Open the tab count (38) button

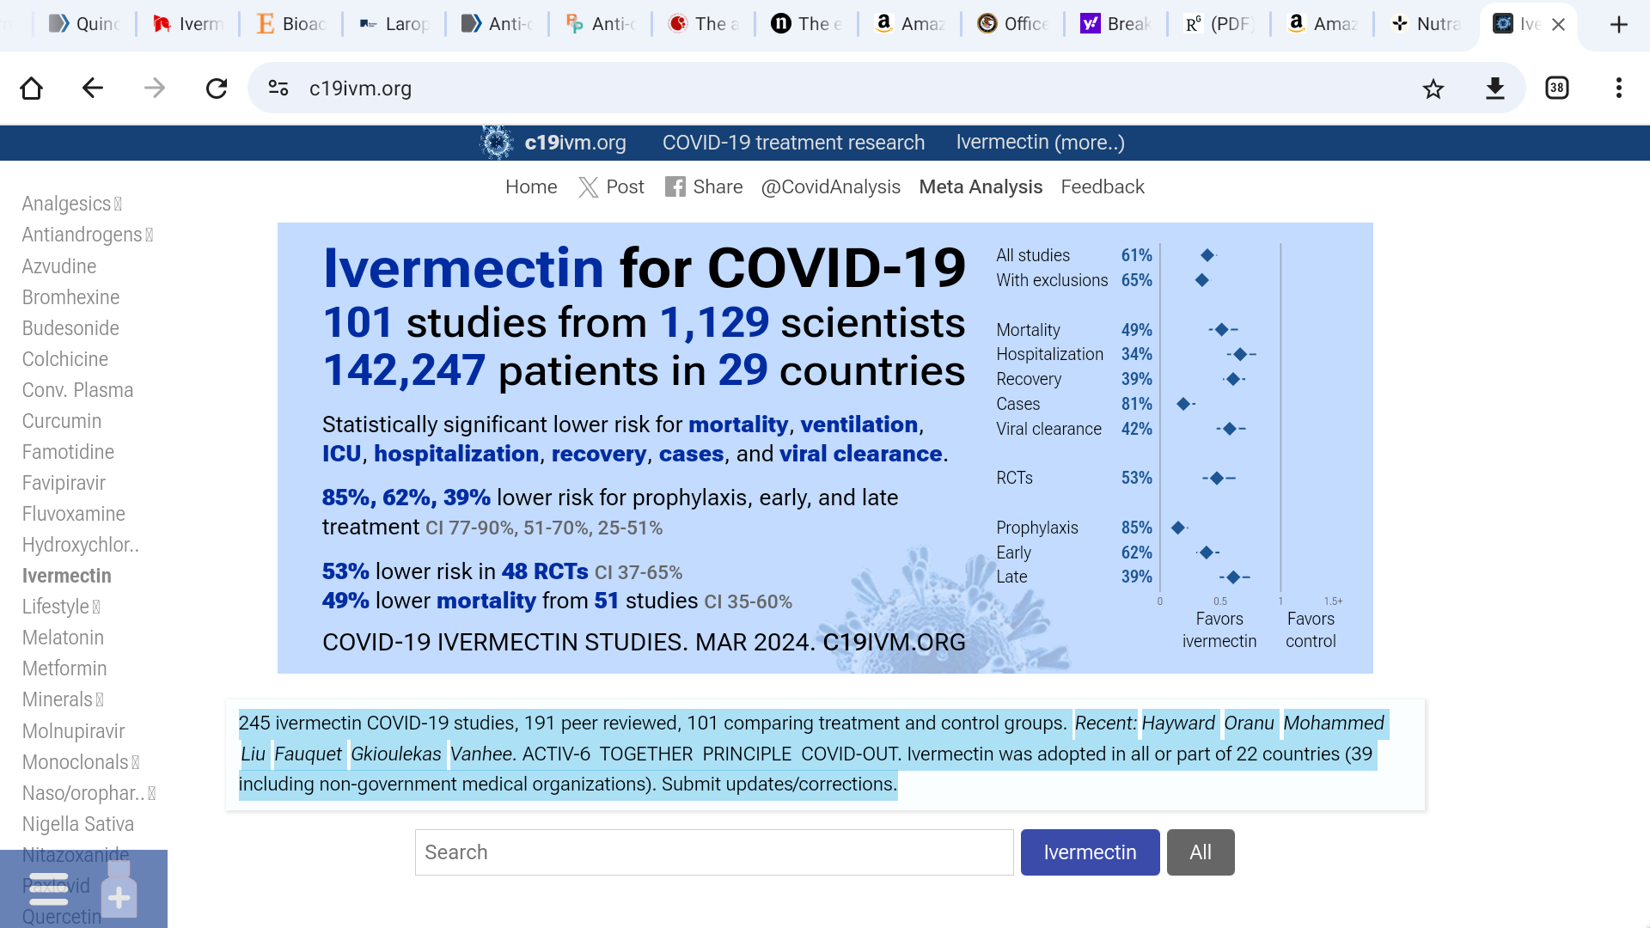(1557, 88)
